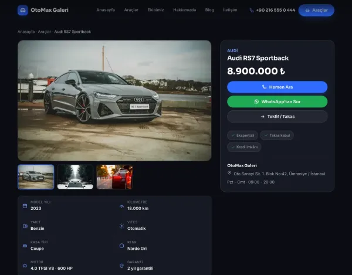This screenshot has height=275, width=352.
Task: Select the red tail light thumbnail
Action: coord(114,177)
